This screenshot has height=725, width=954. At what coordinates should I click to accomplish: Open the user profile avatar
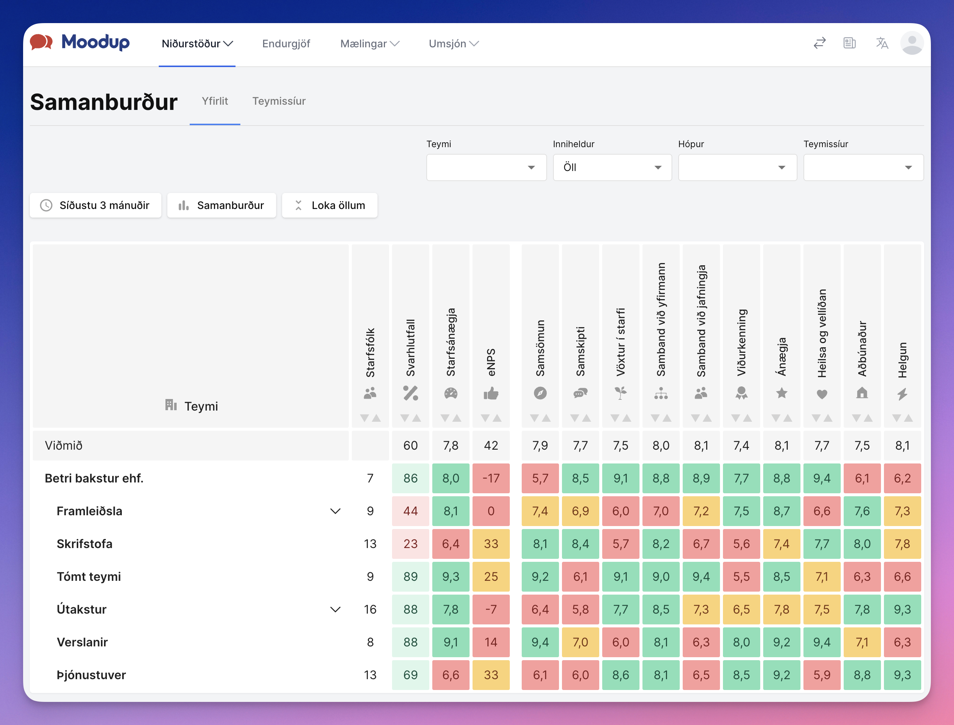pos(912,43)
